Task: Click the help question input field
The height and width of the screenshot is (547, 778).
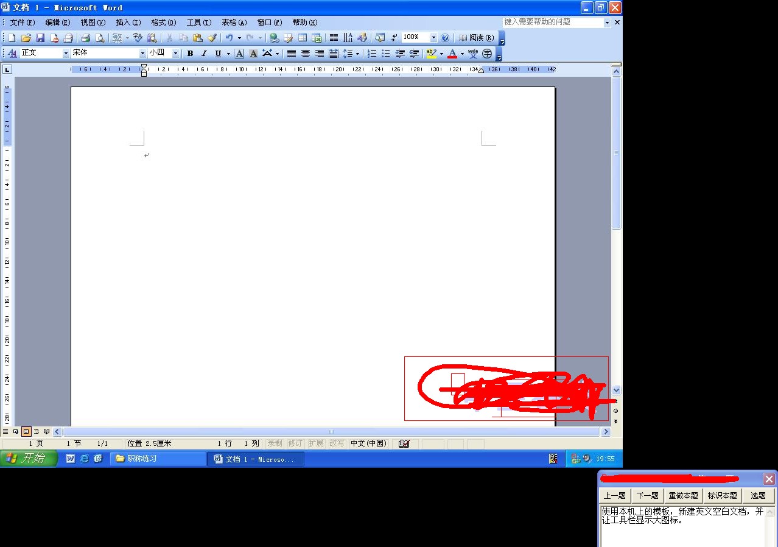Action: point(553,22)
